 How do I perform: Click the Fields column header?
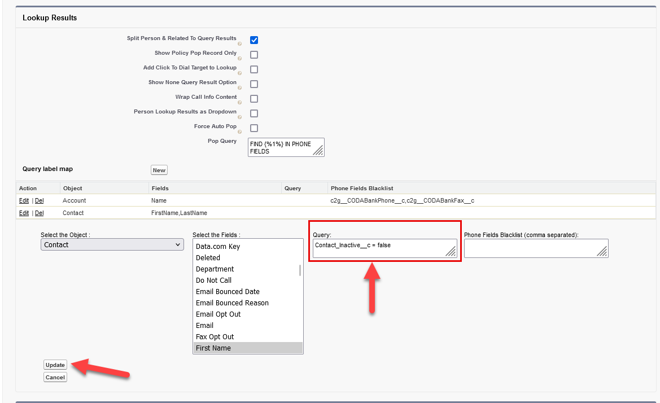pos(160,189)
